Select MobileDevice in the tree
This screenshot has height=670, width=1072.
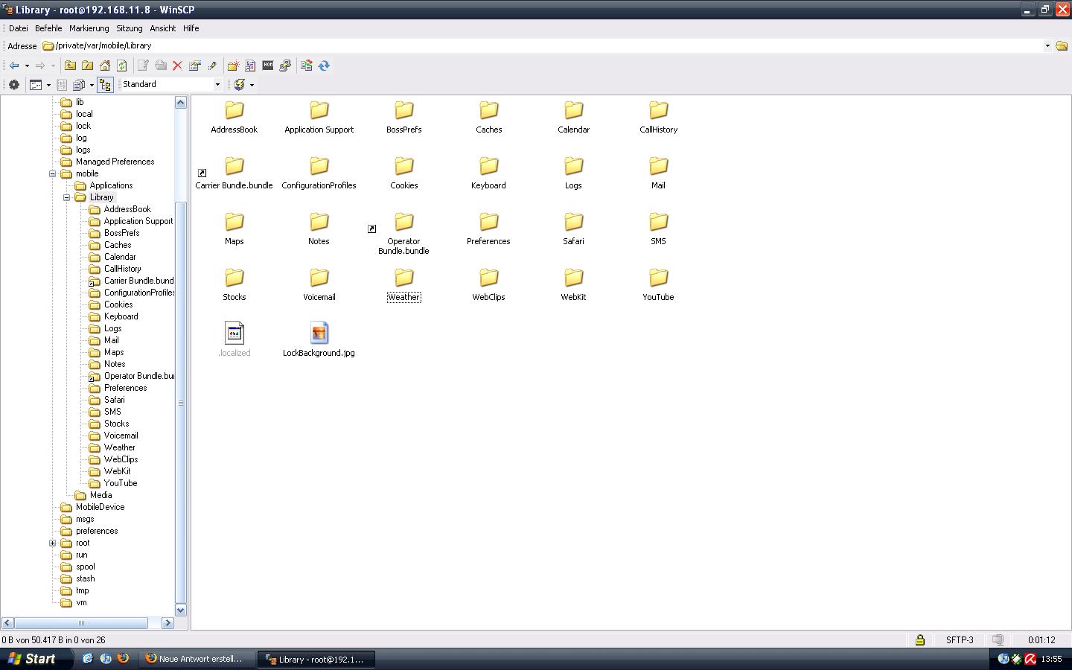click(100, 507)
